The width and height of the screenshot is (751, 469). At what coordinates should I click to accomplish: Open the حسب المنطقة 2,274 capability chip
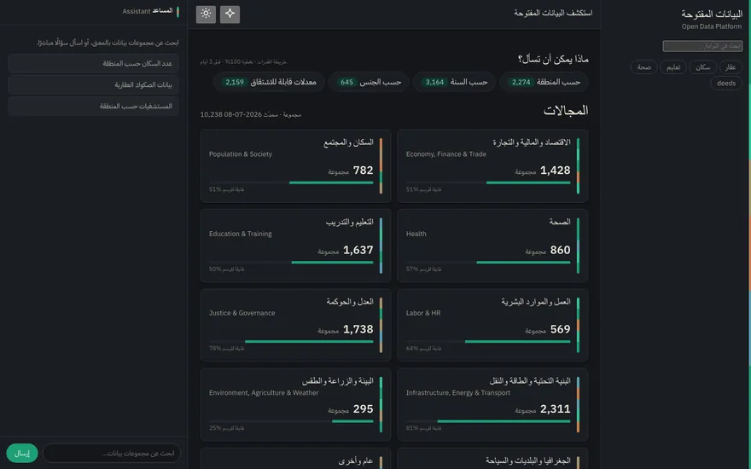pyautogui.click(x=544, y=83)
